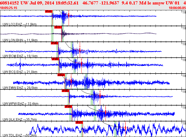
Task: Select the iPc1 pick flag on TDL trace
Action: coord(79,122)
